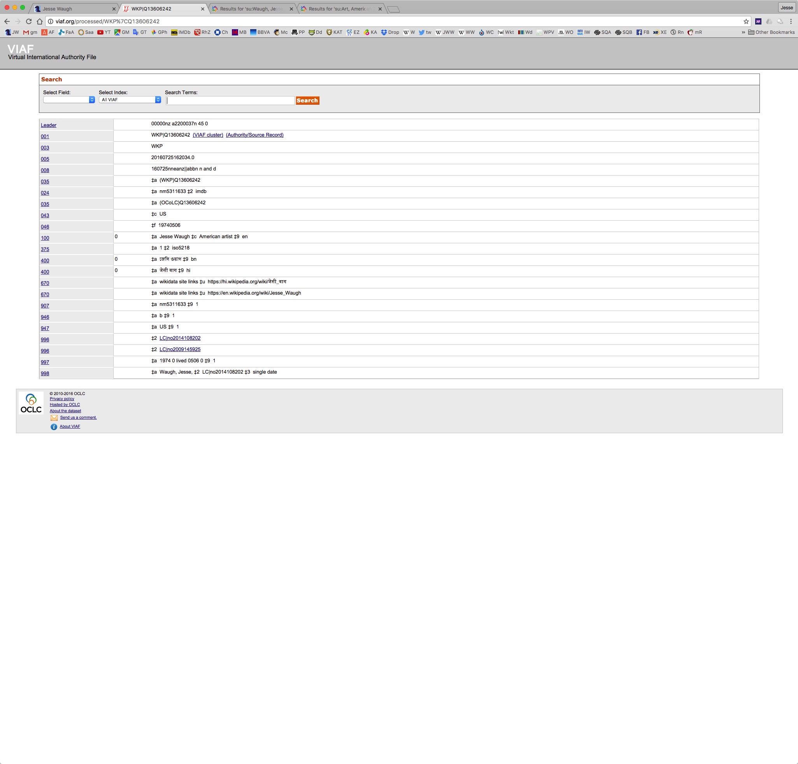
Task: Open the XE currency bookmark
Action: click(x=660, y=32)
